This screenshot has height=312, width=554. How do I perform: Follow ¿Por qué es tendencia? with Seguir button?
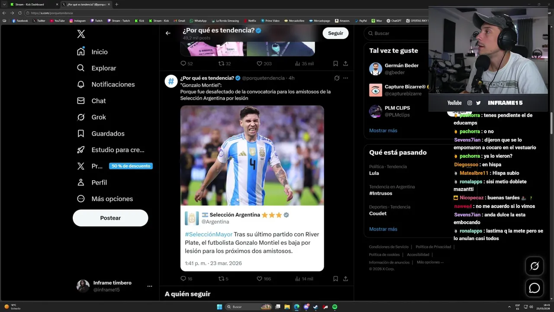(335, 33)
